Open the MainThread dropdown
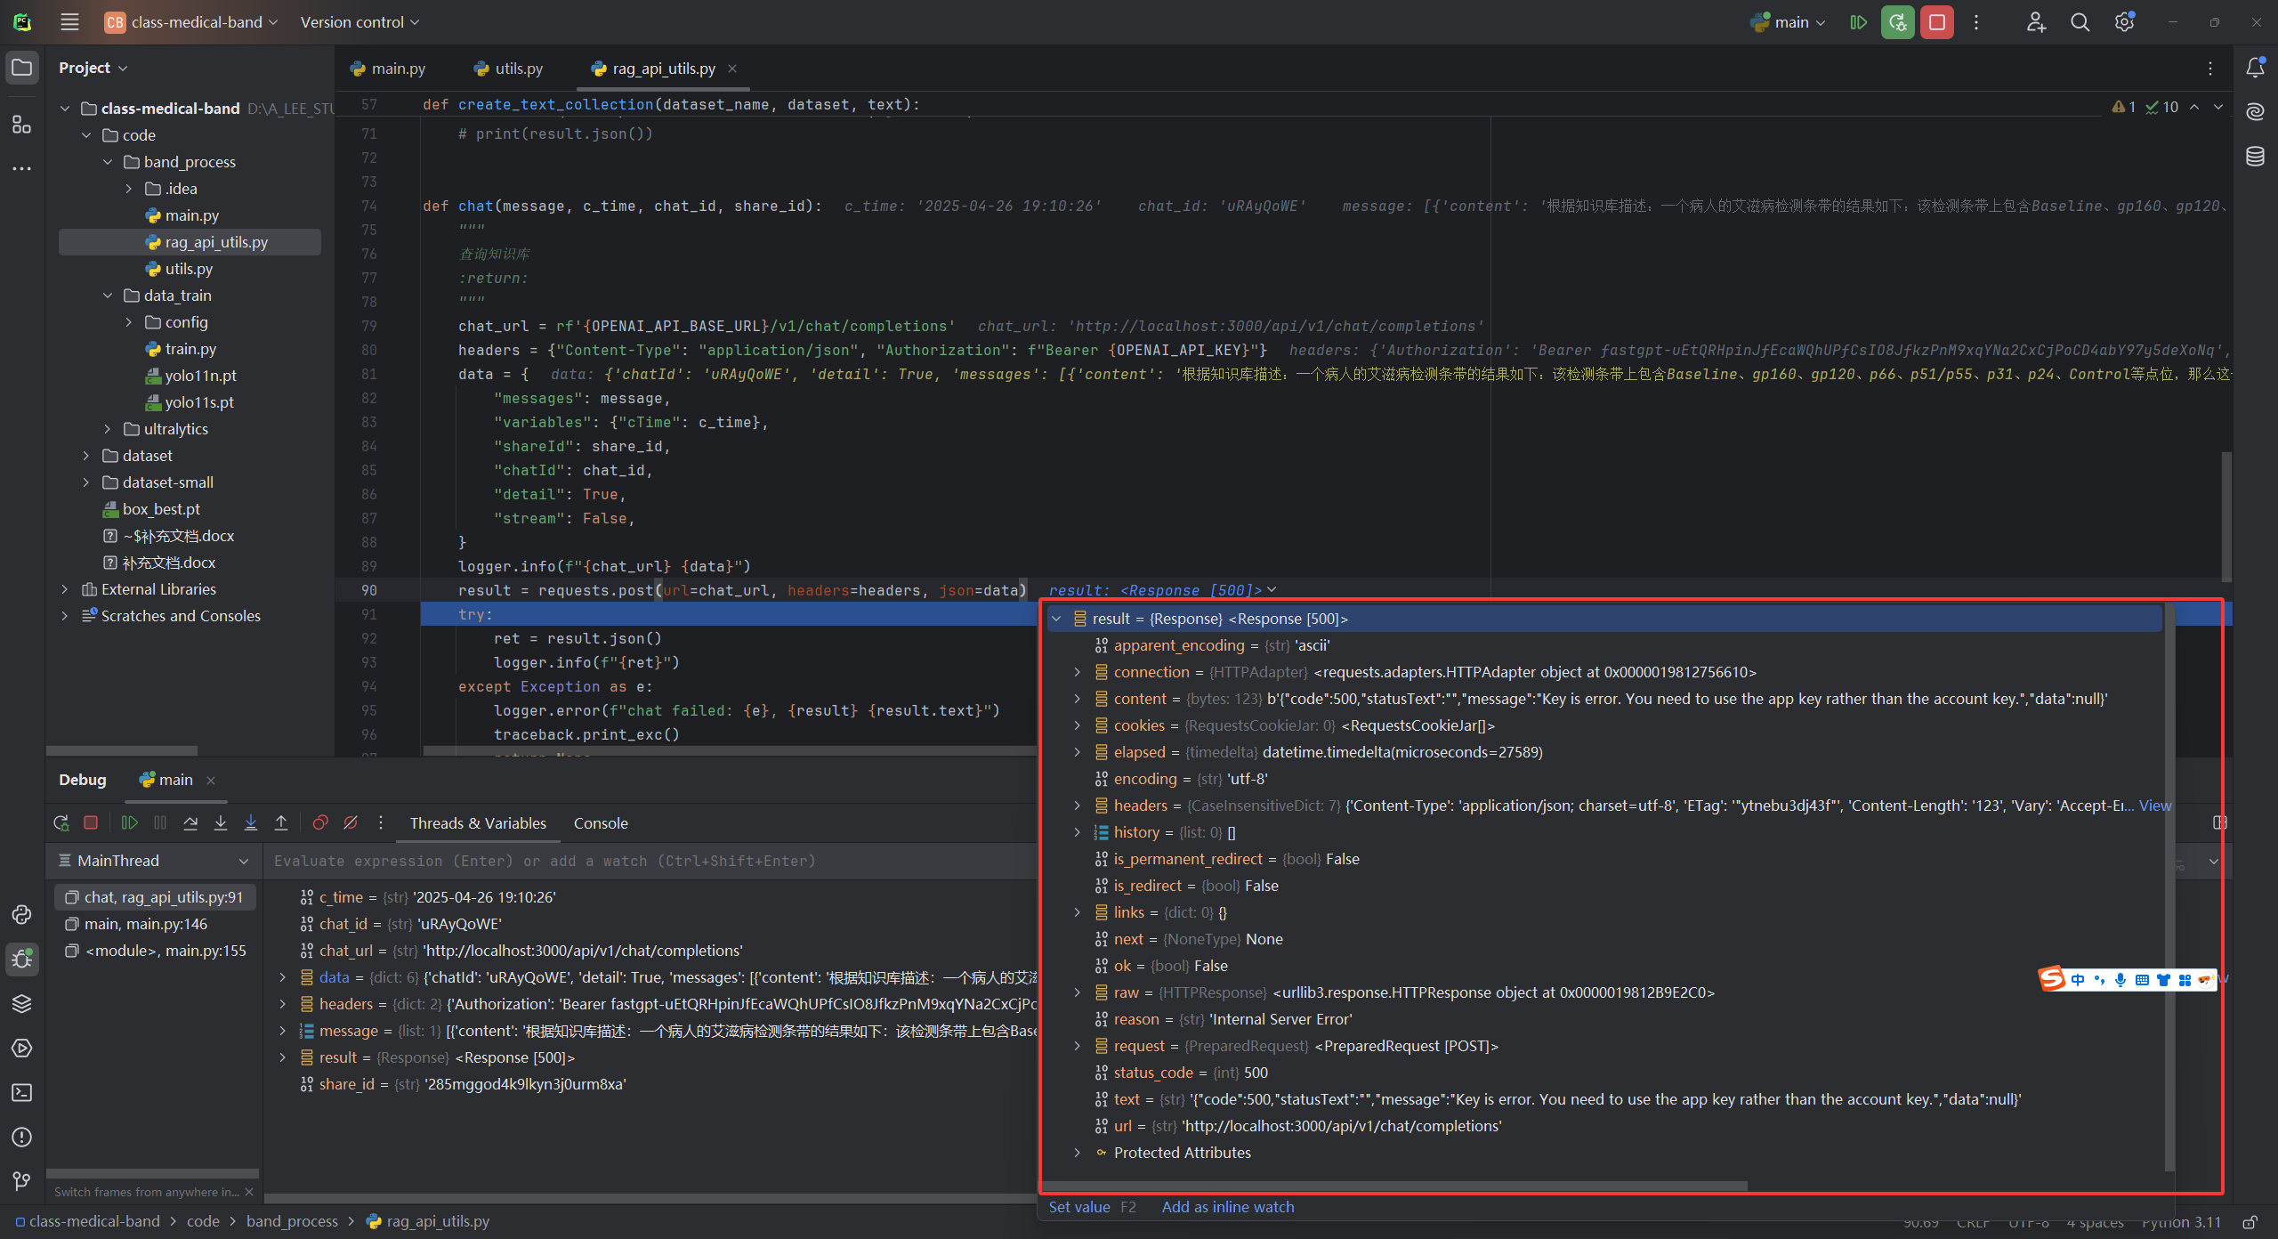Image resolution: width=2278 pixels, height=1239 pixels. coord(242,861)
